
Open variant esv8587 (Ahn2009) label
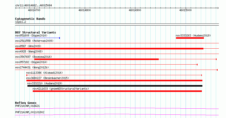(x=28, y=46)
